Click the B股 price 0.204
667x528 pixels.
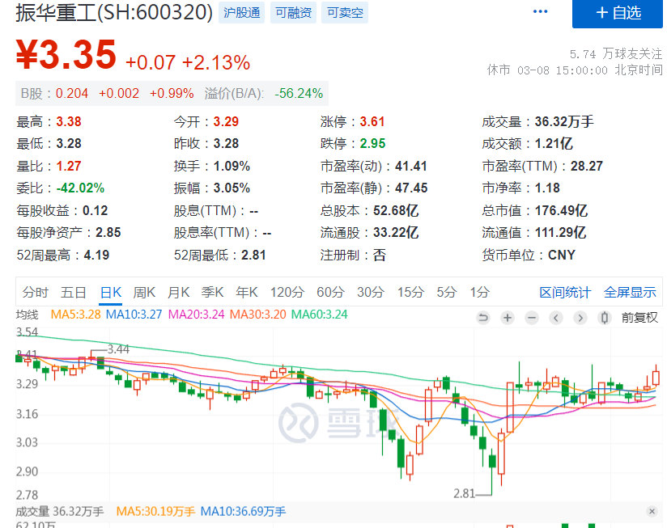(x=72, y=93)
